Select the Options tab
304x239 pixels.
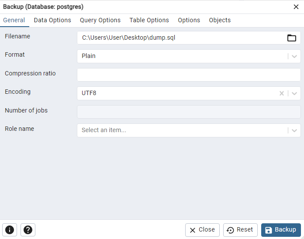coord(189,20)
